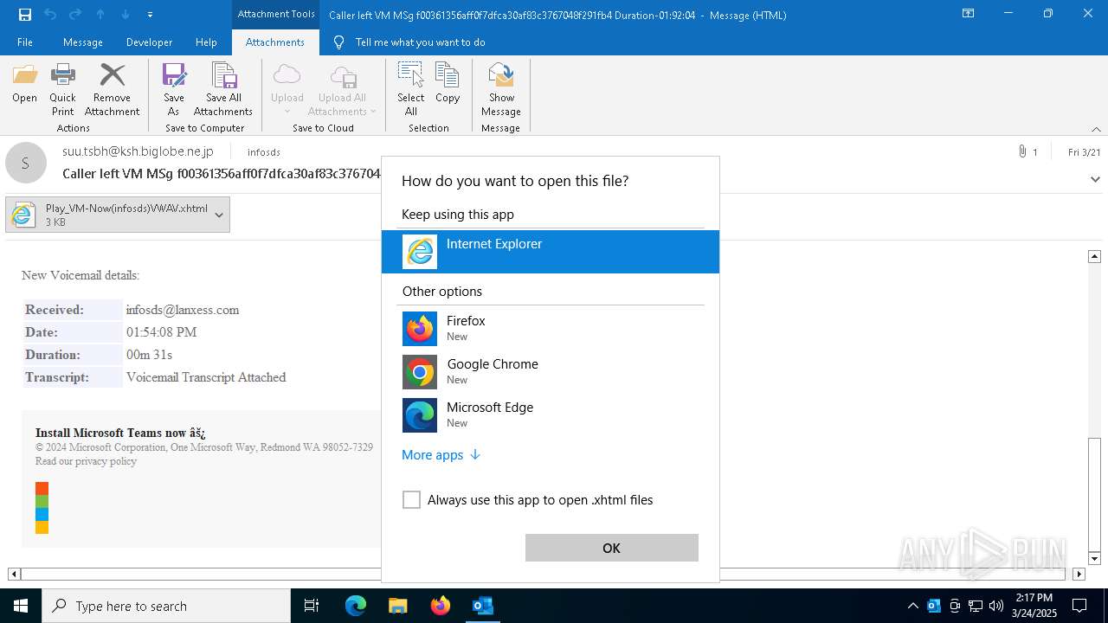Click the Copy icon in ribbon

point(448,83)
